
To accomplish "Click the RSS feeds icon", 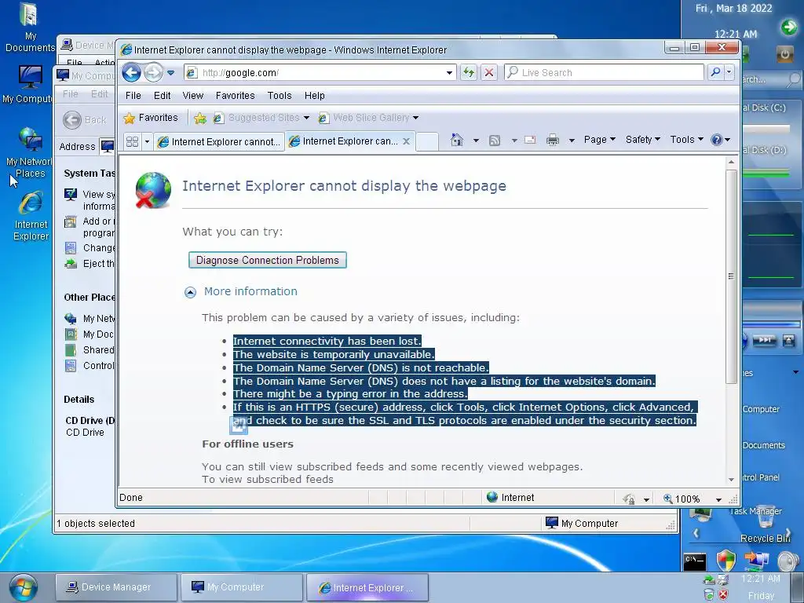I will (495, 140).
